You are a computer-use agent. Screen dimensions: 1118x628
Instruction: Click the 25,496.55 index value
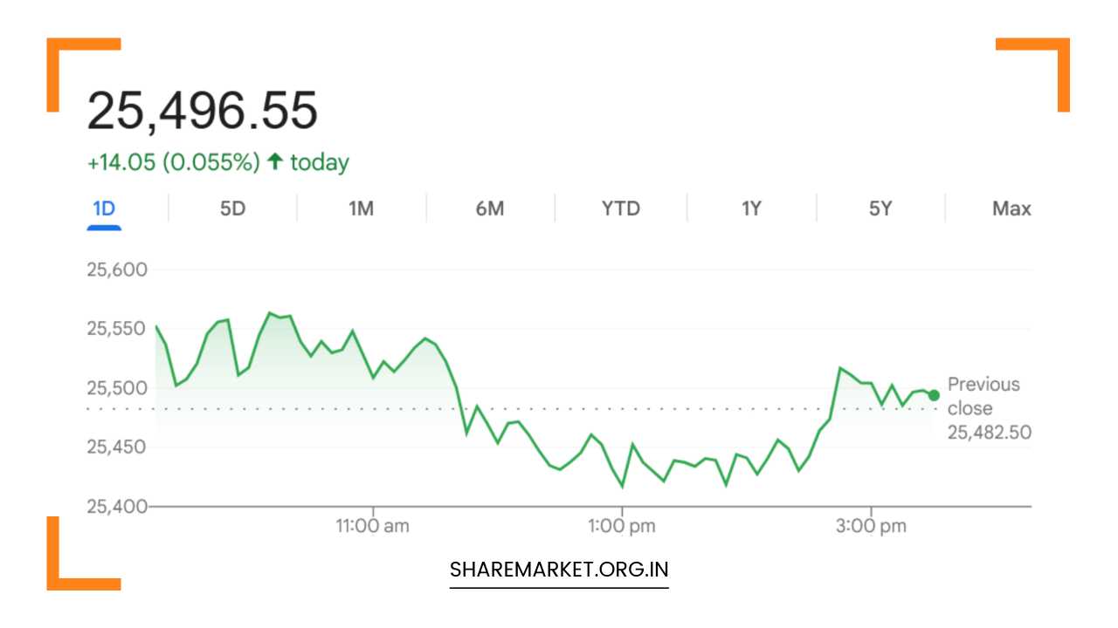coord(202,111)
